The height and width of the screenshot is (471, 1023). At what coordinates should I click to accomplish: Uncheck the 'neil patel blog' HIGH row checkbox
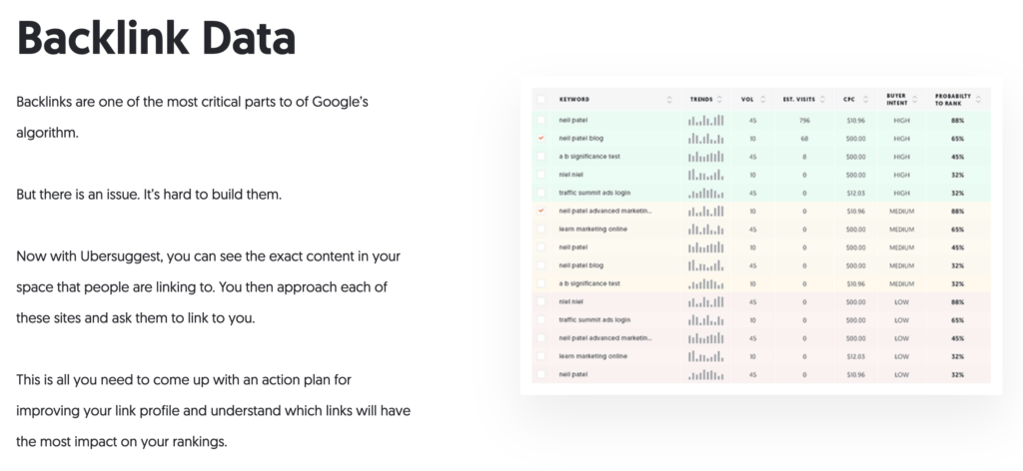[540, 138]
